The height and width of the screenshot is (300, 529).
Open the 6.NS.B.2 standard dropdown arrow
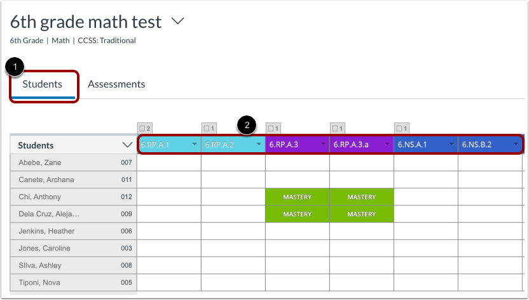tap(516, 145)
